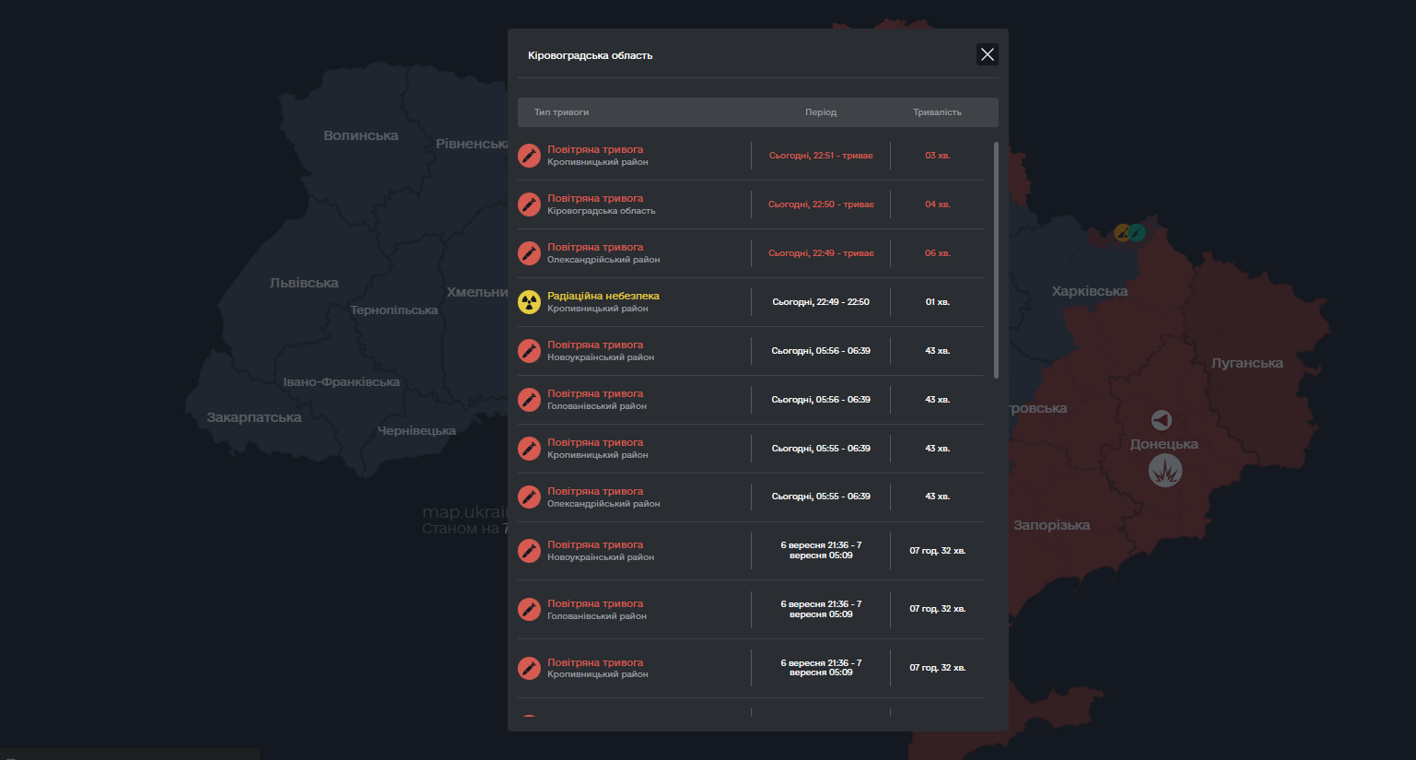Click the arrow icon above the Донецька label
The height and width of the screenshot is (760, 1416).
coord(1162,420)
